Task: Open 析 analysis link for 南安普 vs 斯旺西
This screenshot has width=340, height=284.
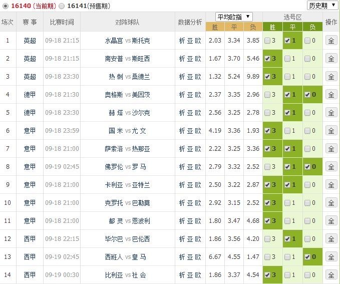Action: pos(182,59)
